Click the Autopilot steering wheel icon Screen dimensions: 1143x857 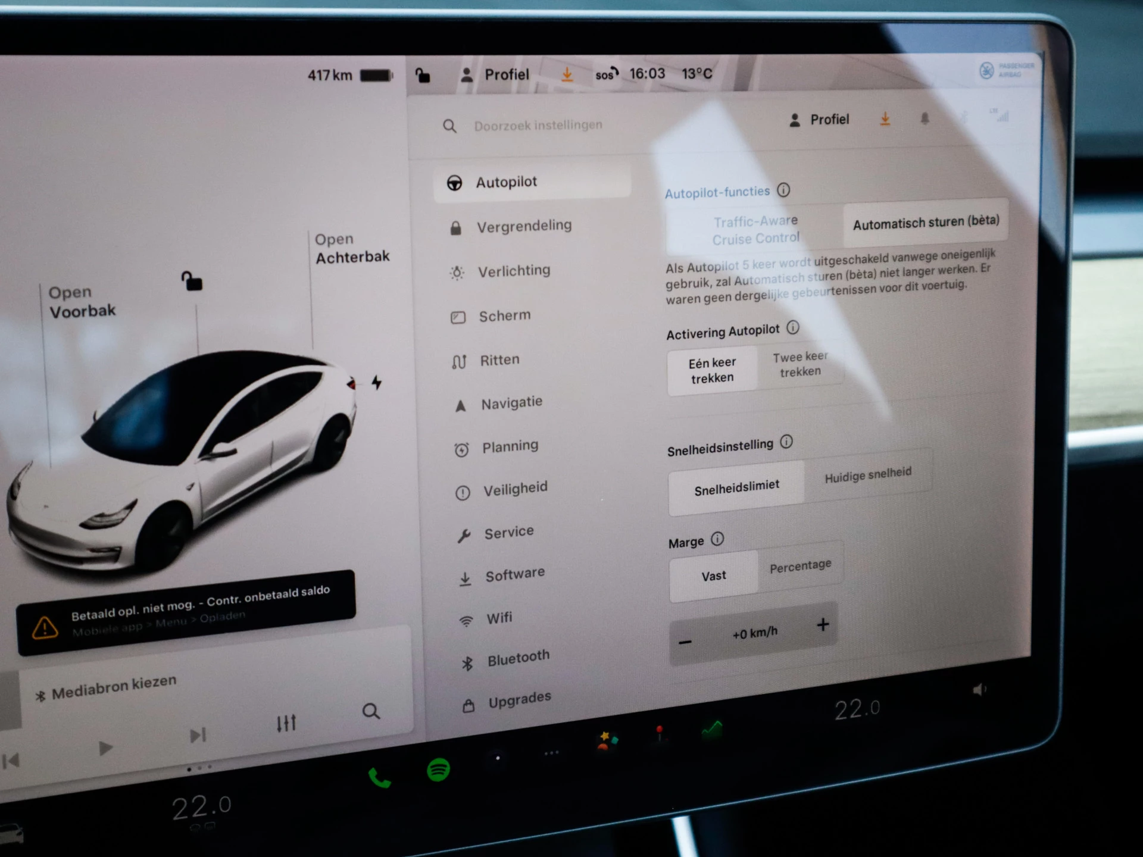click(454, 182)
